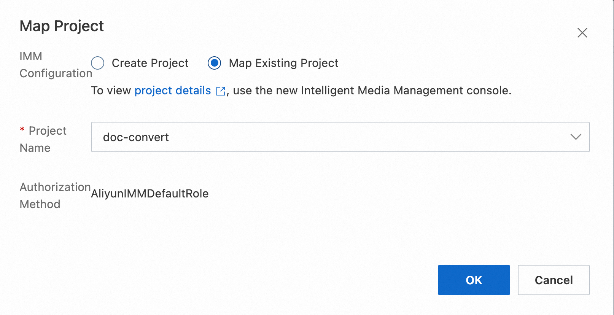Screen dimensions: 614x315
Task: Click the chevron arrow in Project Name field
Action: click(576, 137)
